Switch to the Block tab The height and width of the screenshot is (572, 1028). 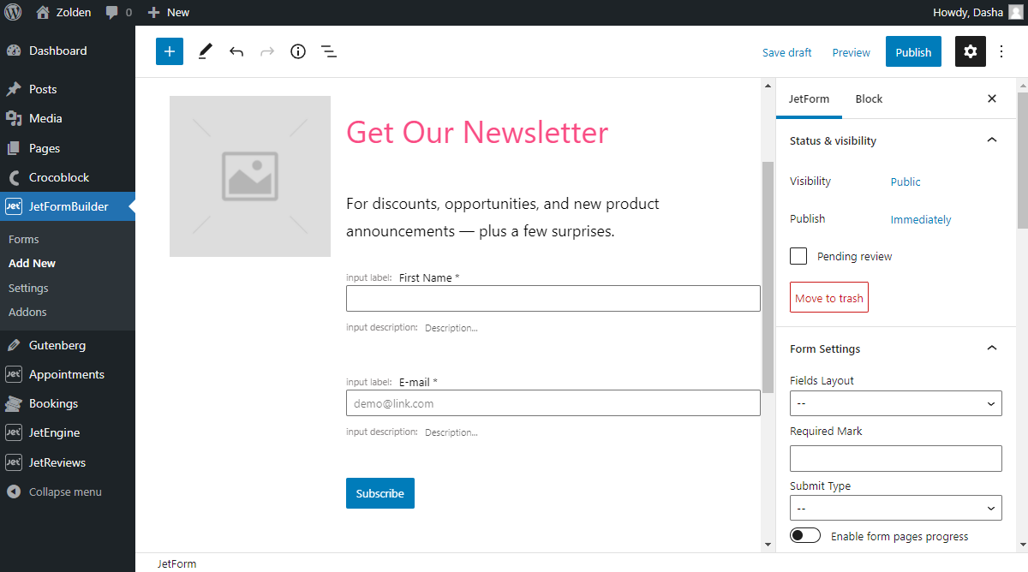pyautogui.click(x=869, y=98)
